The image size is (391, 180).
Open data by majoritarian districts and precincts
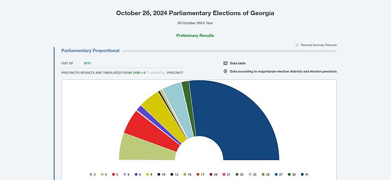click(283, 71)
